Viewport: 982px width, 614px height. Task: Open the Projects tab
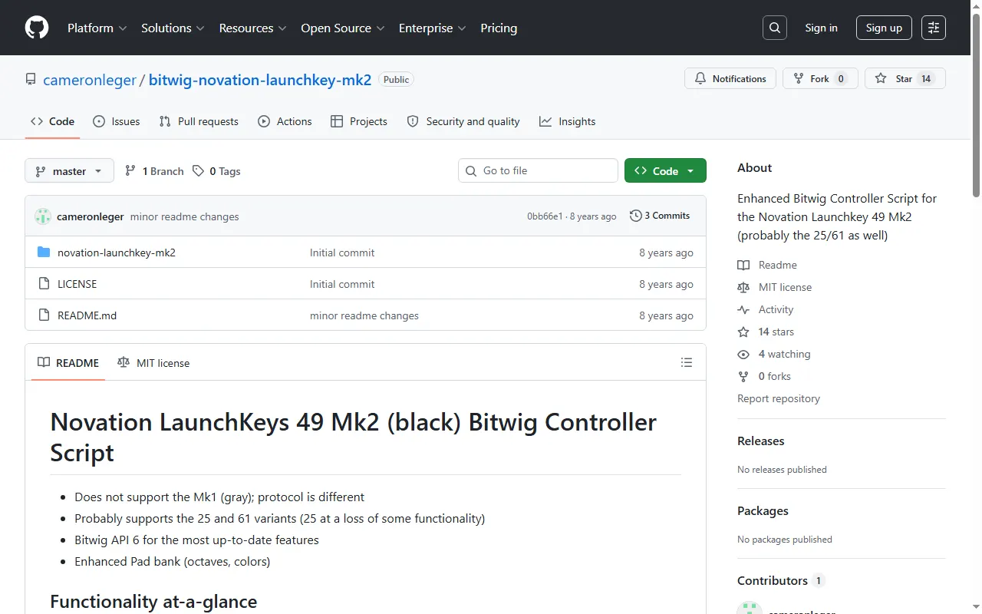click(358, 121)
